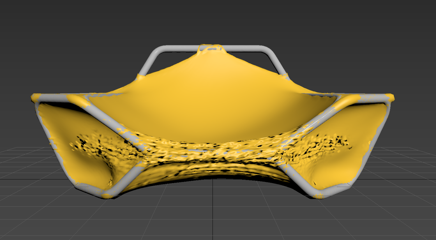Click empty viewport background above the model

pos(213,20)
